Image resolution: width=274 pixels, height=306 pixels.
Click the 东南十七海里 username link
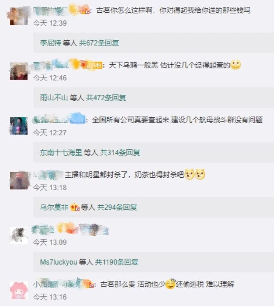click(x=61, y=152)
